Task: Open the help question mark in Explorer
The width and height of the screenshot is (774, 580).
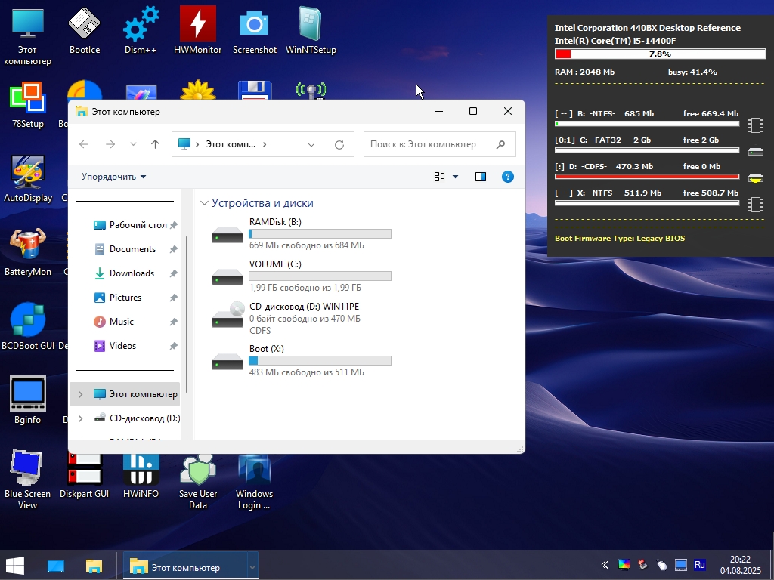Action: point(507,177)
